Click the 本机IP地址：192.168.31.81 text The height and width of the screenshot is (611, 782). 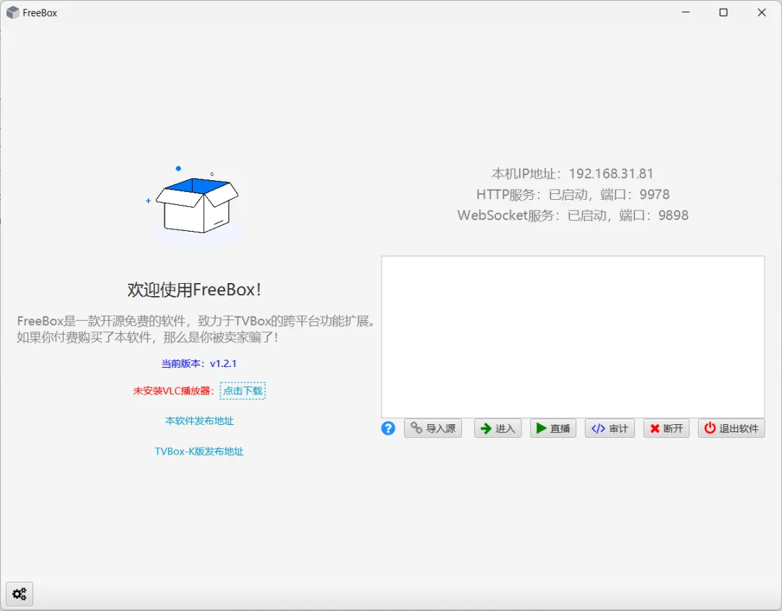click(573, 174)
